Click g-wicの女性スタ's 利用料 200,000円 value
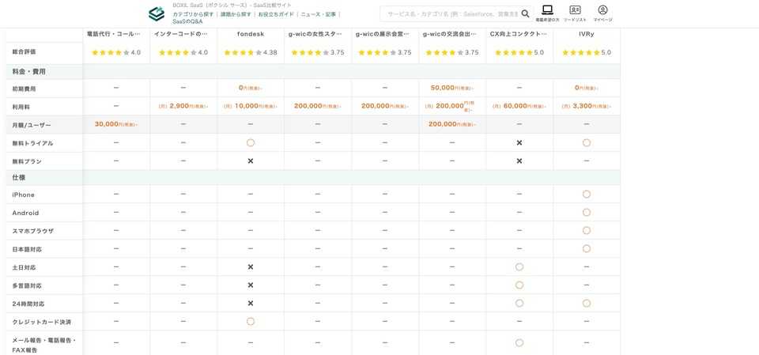The width and height of the screenshot is (759, 355). tap(318, 106)
